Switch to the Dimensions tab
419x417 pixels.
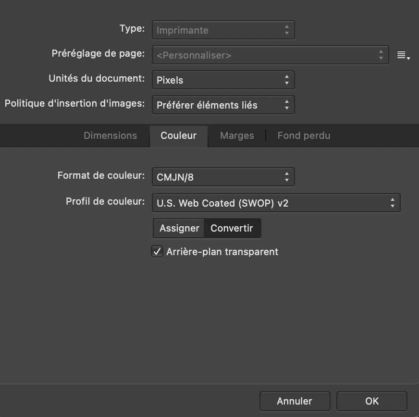click(111, 135)
